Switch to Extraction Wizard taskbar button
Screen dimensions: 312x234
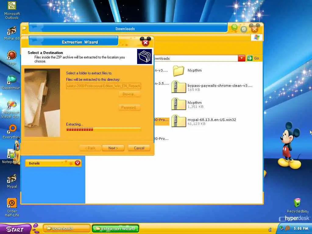pyautogui.click(x=115, y=229)
